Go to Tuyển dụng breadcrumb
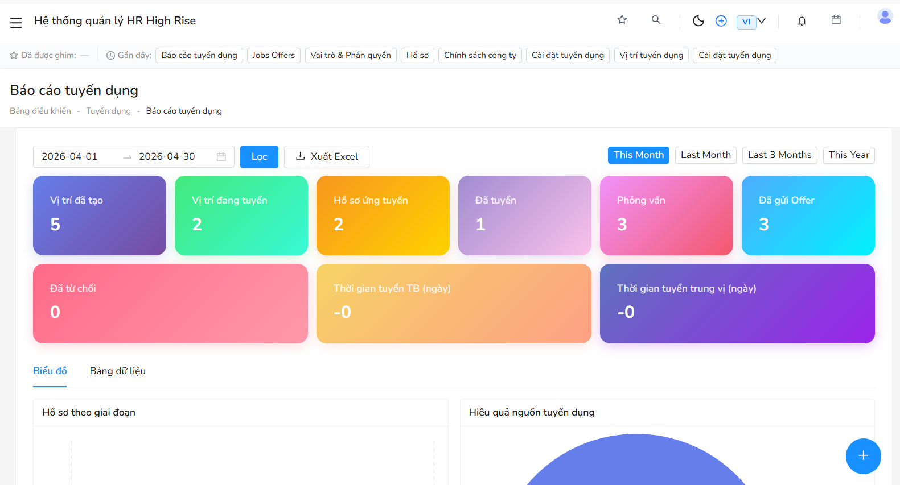This screenshot has width=900, height=485. [x=109, y=111]
